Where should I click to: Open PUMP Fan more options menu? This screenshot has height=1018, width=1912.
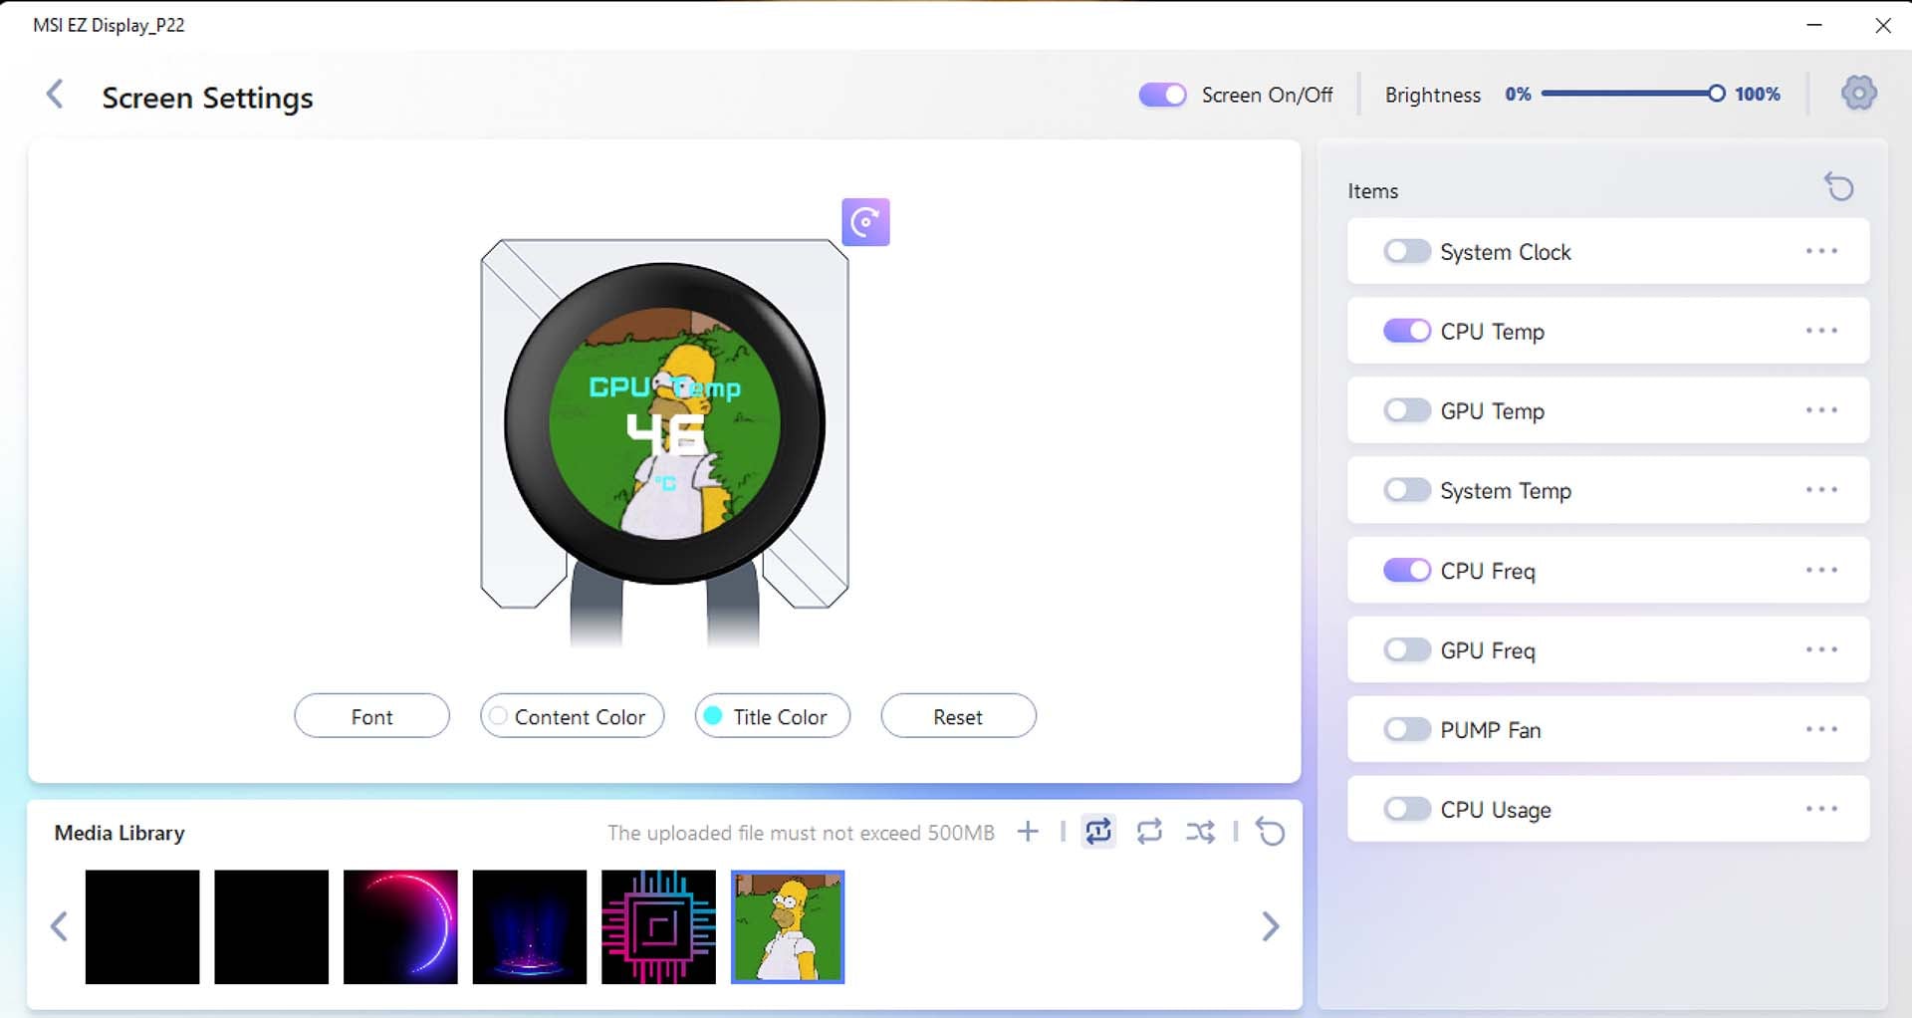click(1821, 729)
